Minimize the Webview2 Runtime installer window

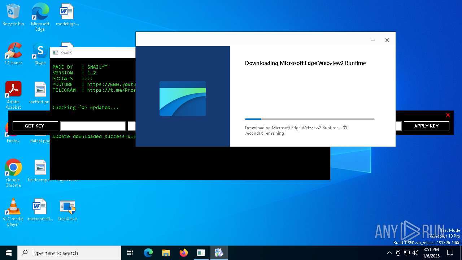373,40
